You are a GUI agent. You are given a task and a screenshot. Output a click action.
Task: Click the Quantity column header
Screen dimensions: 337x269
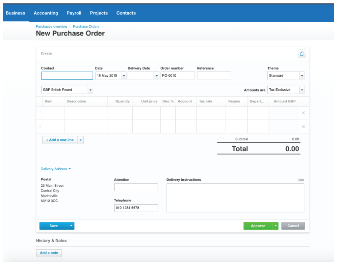(122, 101)
